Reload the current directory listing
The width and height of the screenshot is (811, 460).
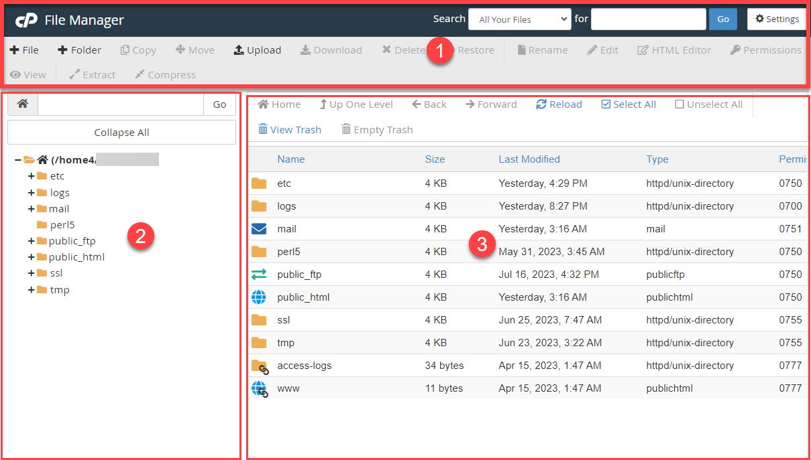[559, 104]
